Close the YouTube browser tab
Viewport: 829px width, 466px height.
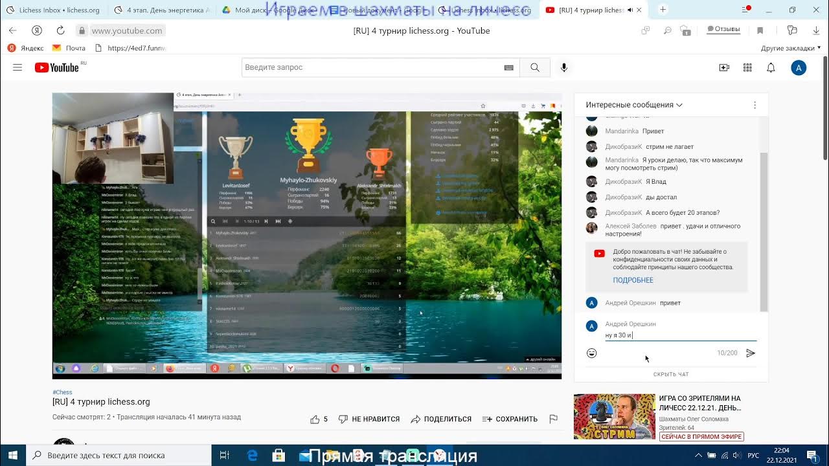tap(640, 10)
